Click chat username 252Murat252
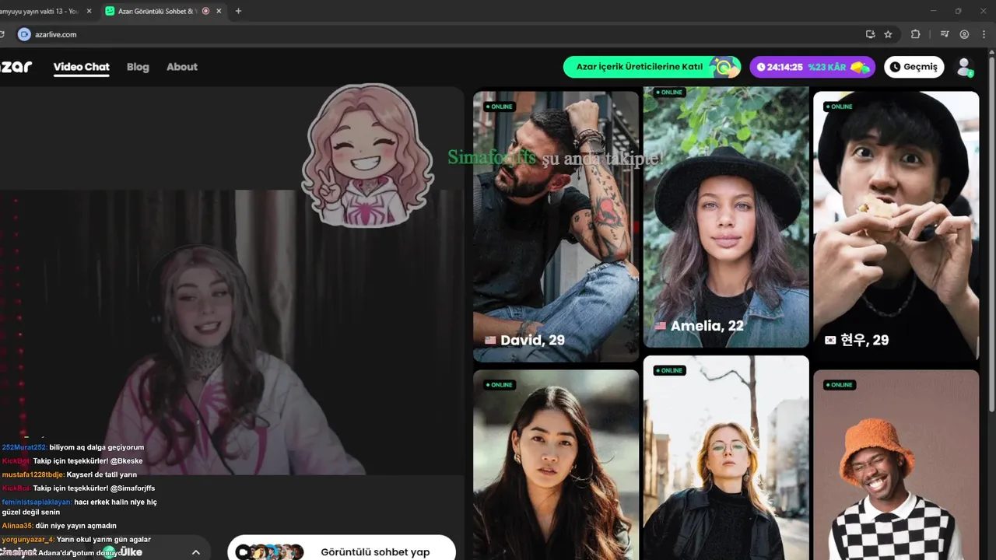 pyautogui.click(x=24, y=447)
